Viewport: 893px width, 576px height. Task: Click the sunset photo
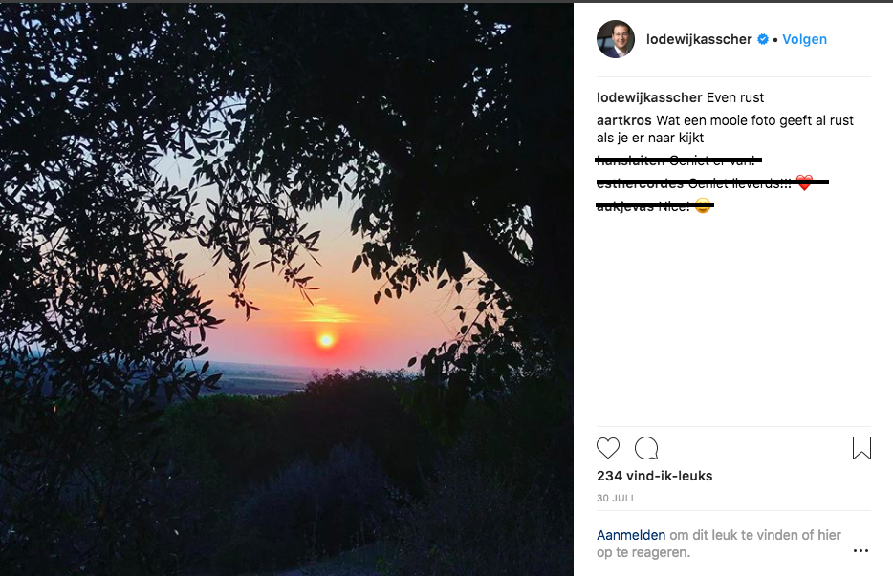[x=287, y=288]
